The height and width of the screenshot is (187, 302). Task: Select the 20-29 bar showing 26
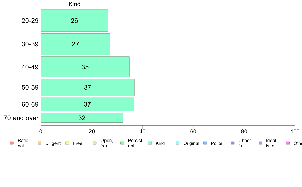pyautogui.click(x=74, y=20)
